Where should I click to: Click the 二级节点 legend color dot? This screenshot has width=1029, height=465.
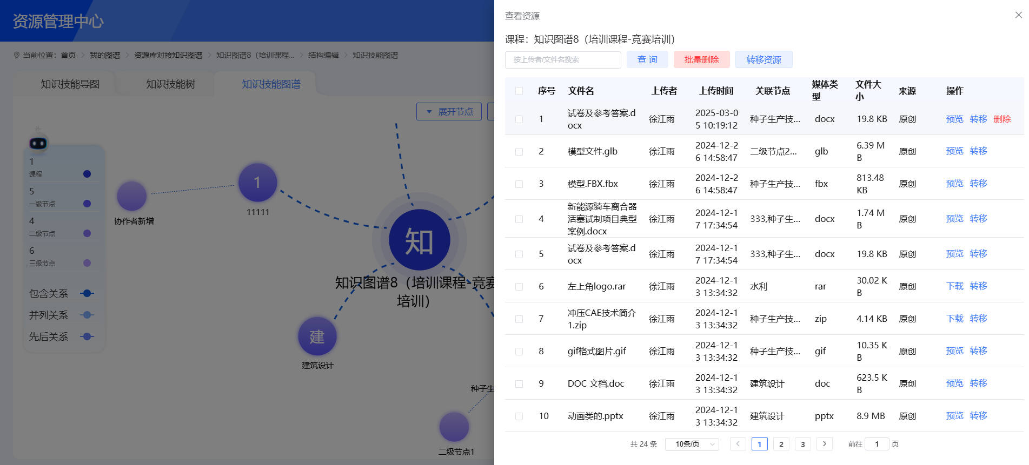[x=87, y=233]
